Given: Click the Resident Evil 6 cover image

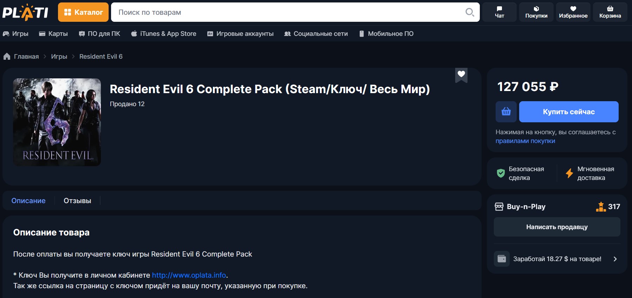Looking at the screenshot, I should tap(57, 122).
